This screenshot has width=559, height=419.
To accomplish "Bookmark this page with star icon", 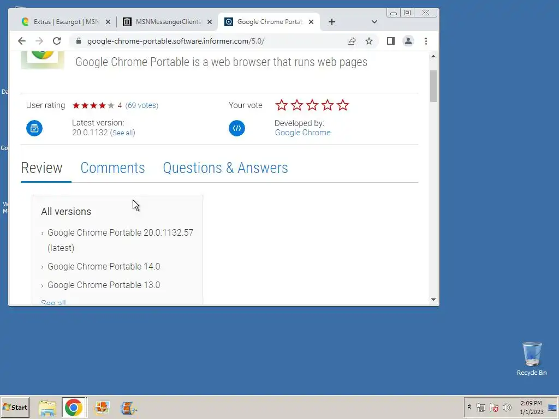I will point(369,41).
